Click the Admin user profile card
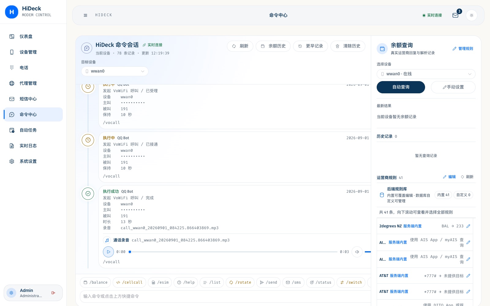 tap(33, 293)
